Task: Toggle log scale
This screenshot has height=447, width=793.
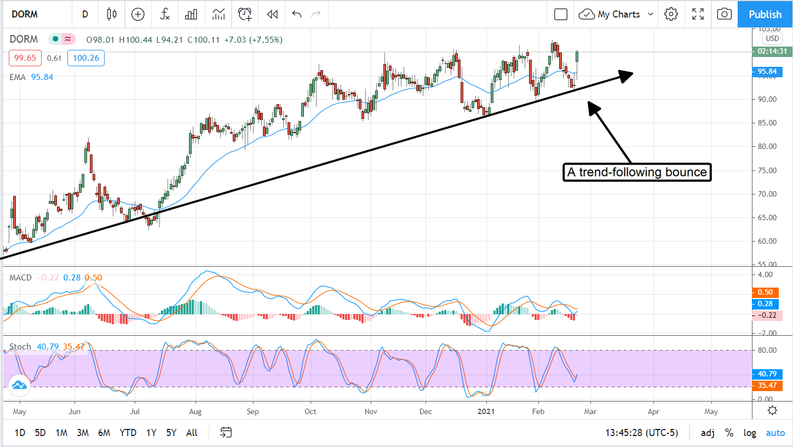Action: click(x=749, y=433)
